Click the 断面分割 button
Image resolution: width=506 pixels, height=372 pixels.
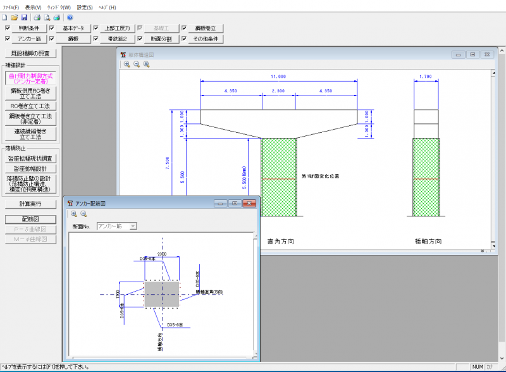pyautogui.click(x=161, y=39)
